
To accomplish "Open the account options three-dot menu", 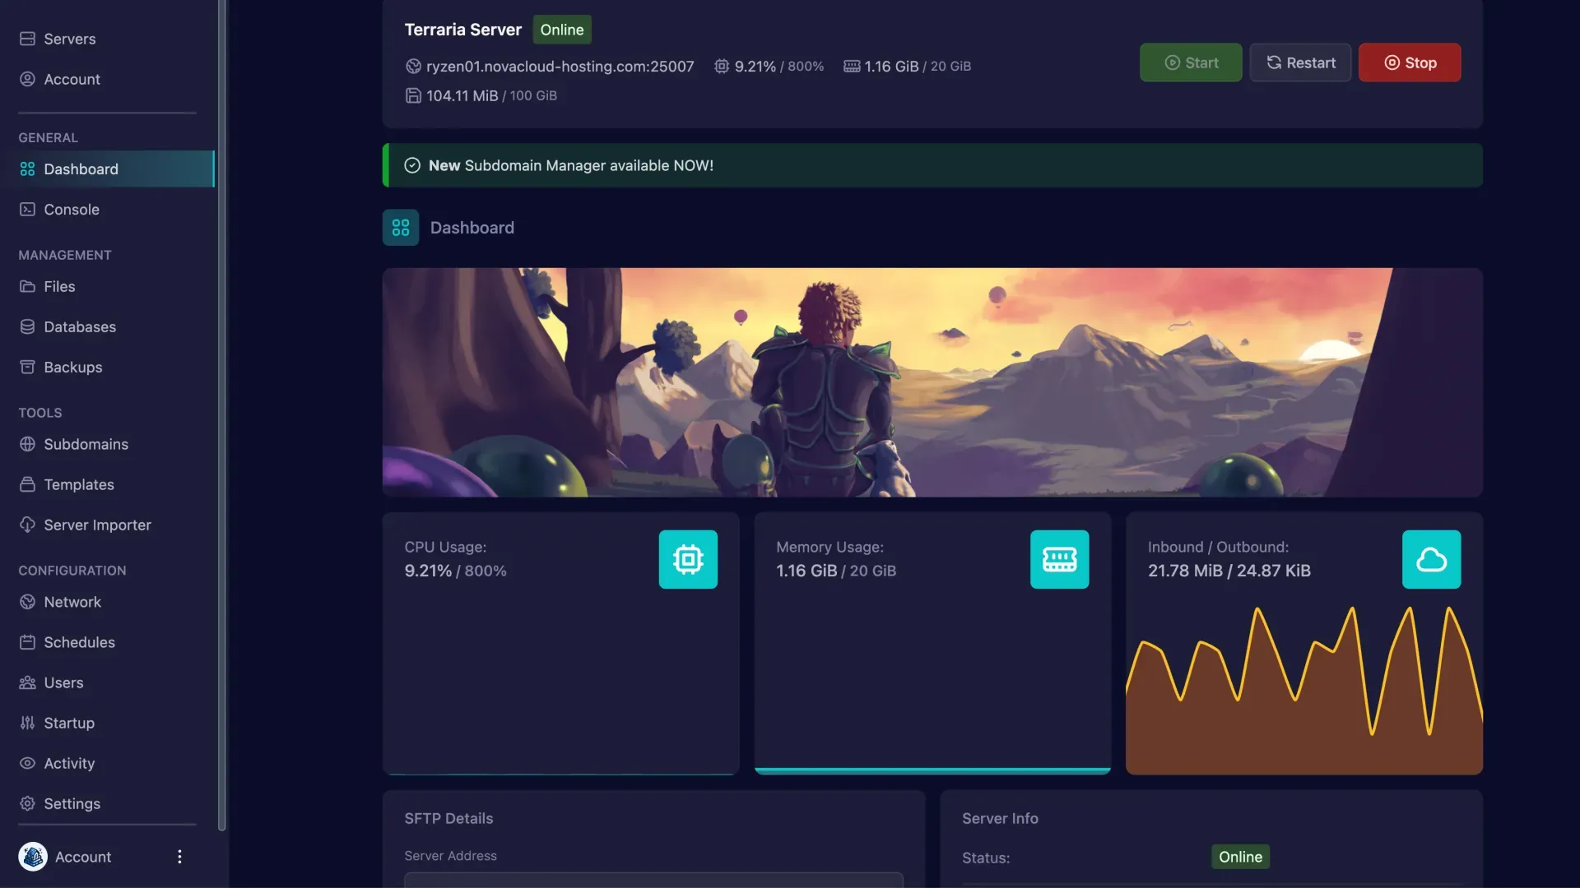I will 179,857.
